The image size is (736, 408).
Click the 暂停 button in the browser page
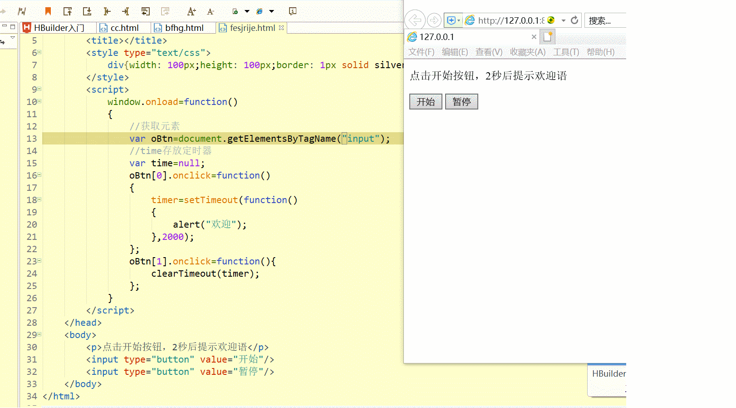point(461,102)
